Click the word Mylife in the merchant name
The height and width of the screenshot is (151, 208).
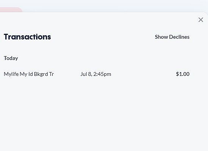click(x=11, y=74)
